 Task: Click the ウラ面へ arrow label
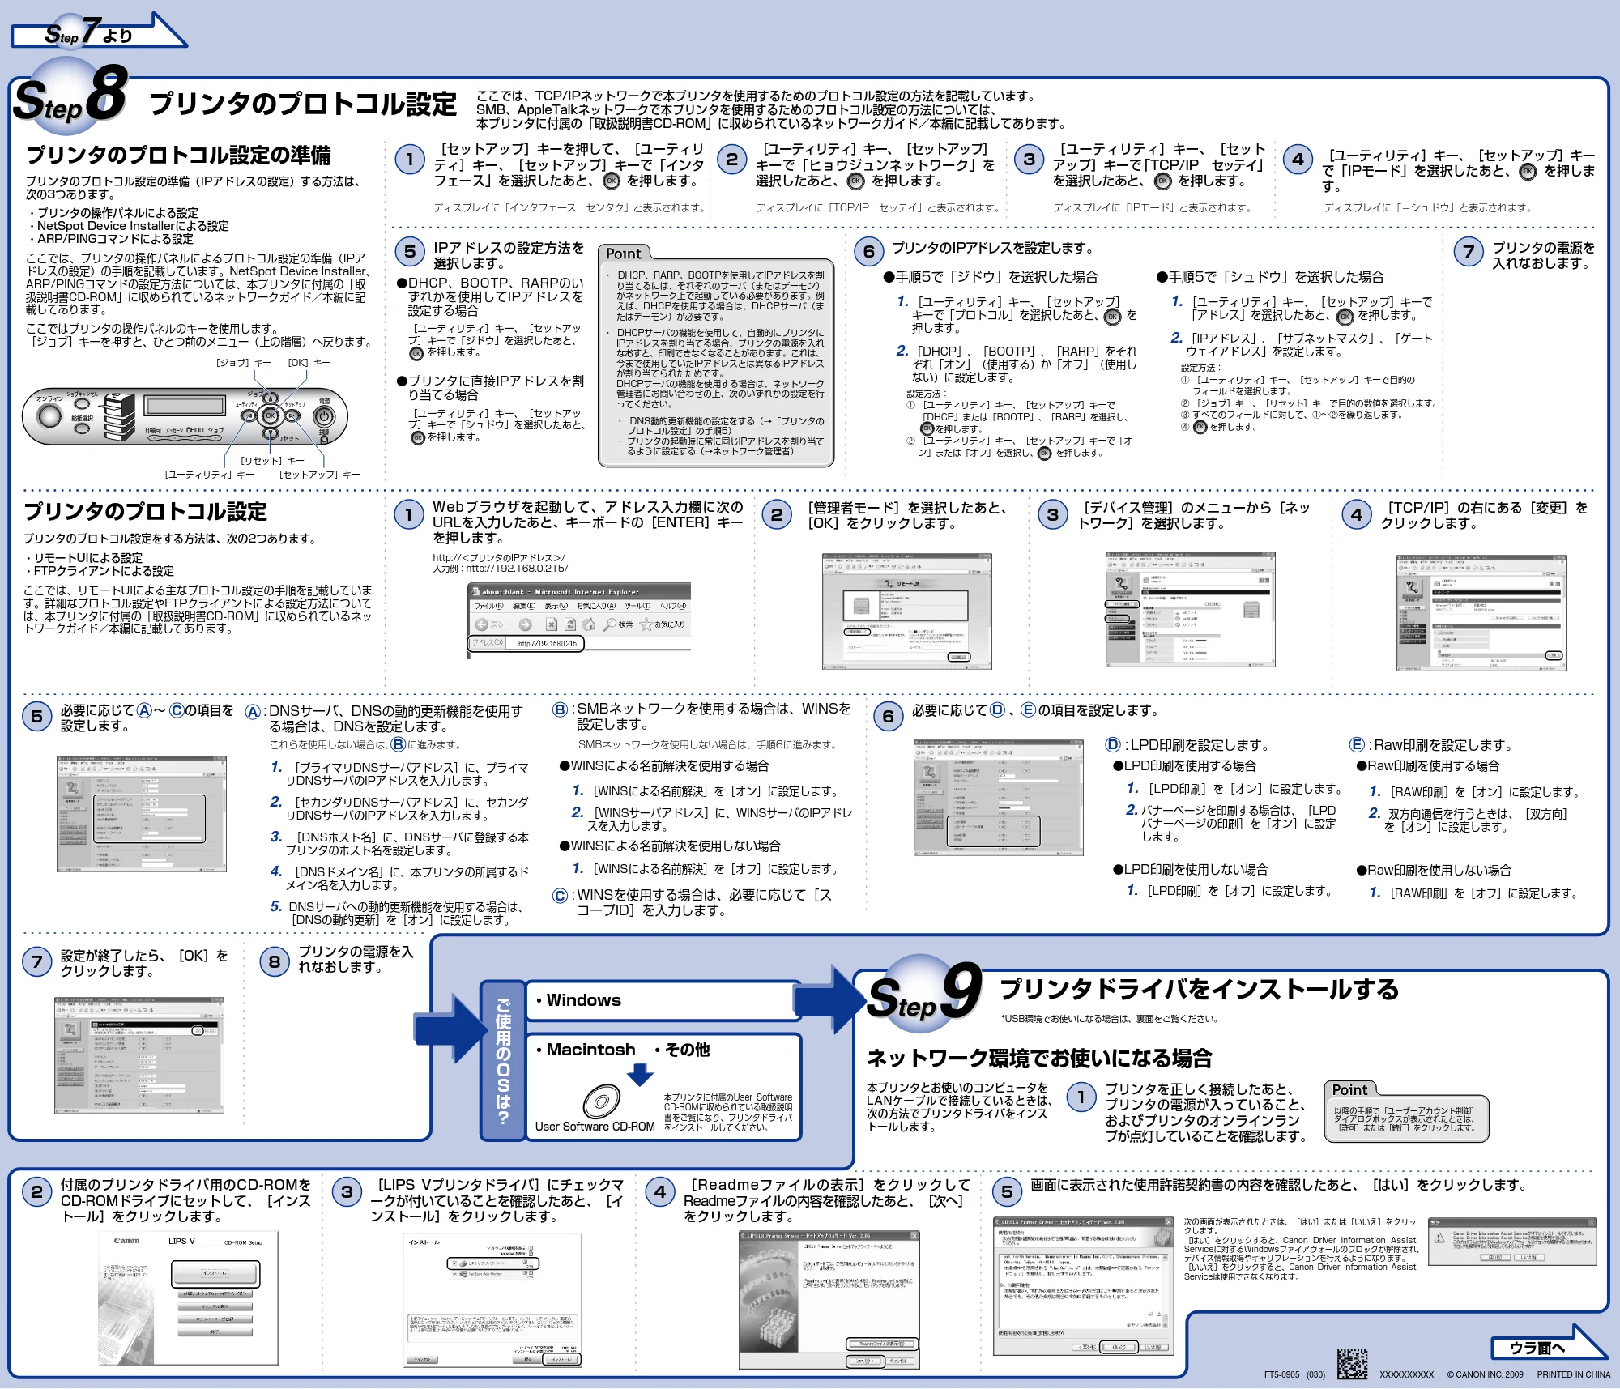point(1537,1348)
